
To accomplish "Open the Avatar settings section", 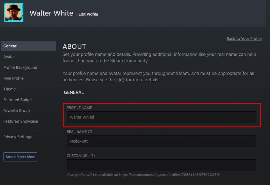I will click(x=9, y=57).
